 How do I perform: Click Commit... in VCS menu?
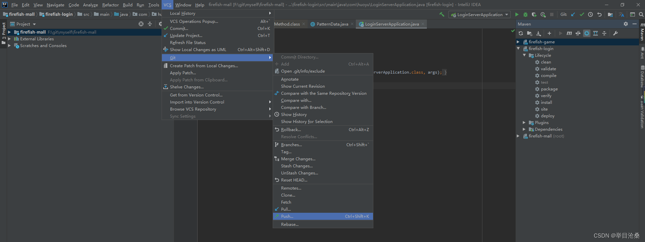coord(217,29)
